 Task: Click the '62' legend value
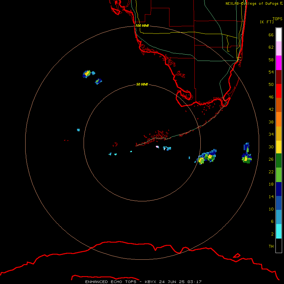click(x=271, y=47)
